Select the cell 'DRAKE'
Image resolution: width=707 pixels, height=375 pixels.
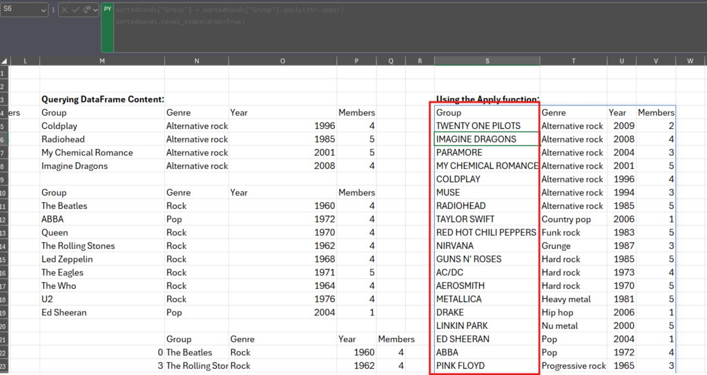tap(487, 312)
